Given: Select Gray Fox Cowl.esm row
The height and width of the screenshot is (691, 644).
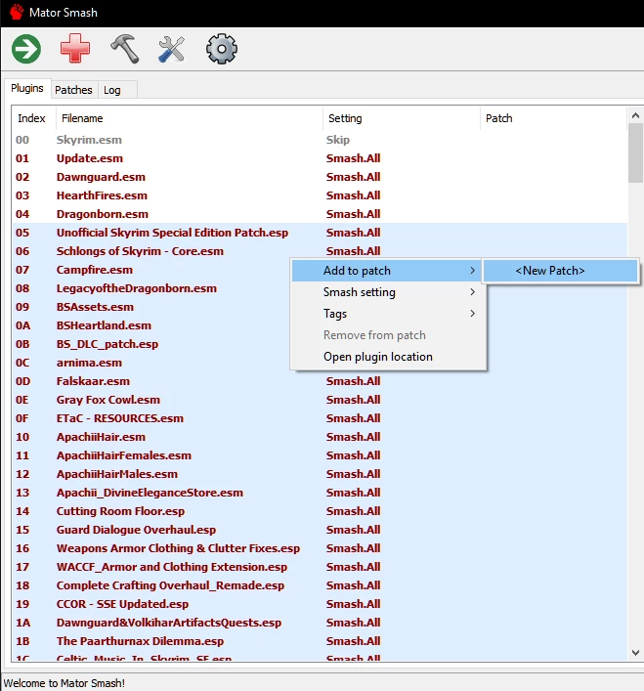Looking at the screenshot, I should [321, 400].
